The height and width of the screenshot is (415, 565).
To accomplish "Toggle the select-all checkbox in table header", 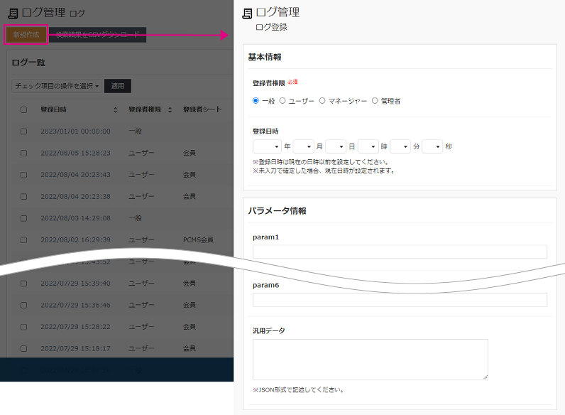I will [x=24, y=109].
